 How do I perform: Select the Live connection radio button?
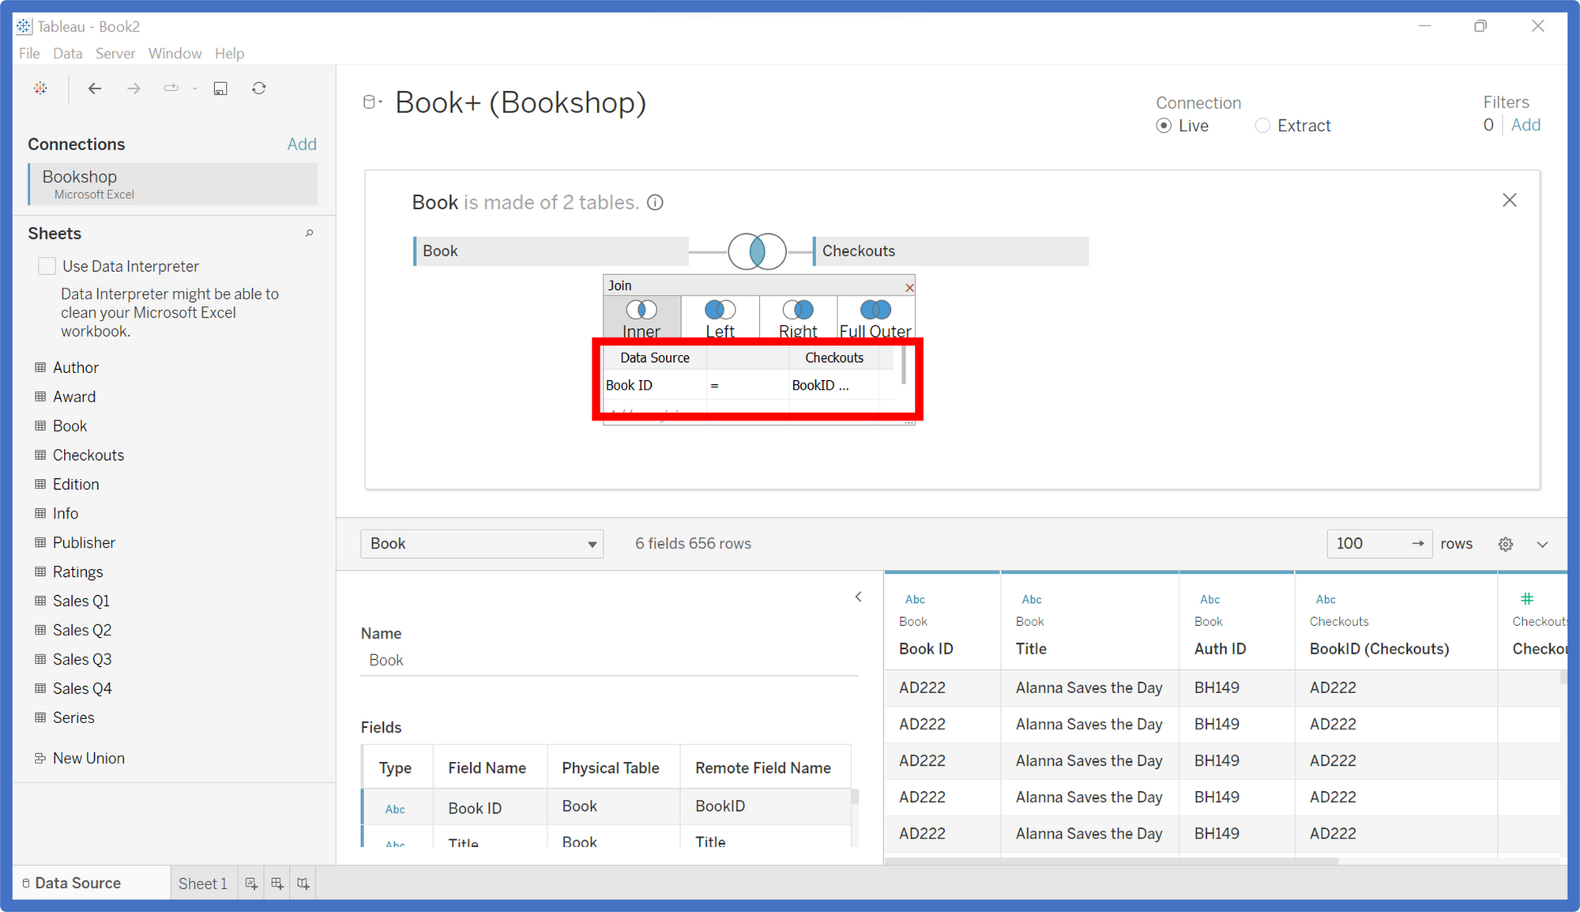pyautogui.click(x=1164, y=126)
